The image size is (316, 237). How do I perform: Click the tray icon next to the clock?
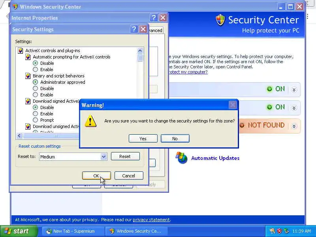coord(286,231)
